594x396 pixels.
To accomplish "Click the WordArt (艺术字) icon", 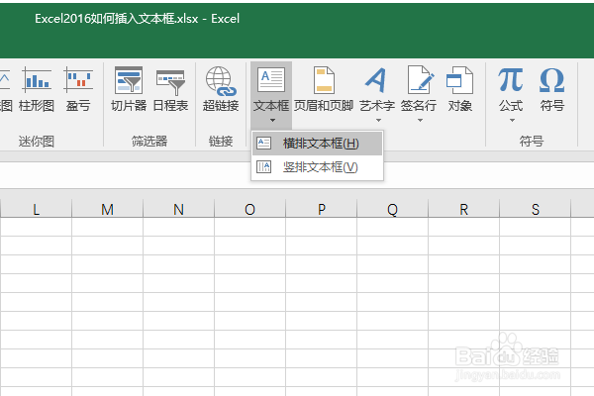I will [x=376, y=80].
